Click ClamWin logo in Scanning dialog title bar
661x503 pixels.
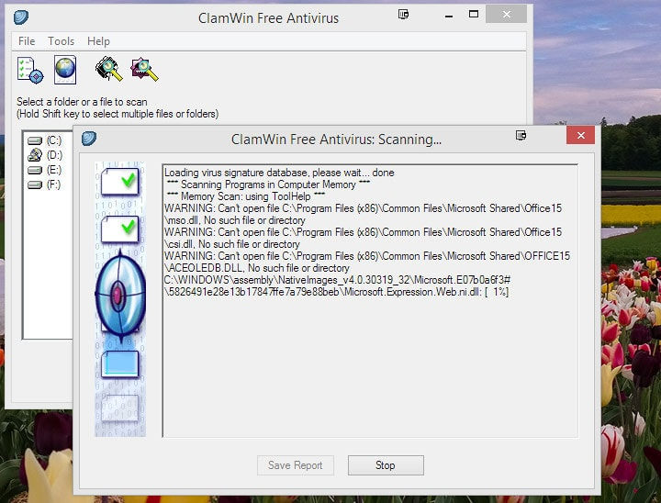(89, 139)
